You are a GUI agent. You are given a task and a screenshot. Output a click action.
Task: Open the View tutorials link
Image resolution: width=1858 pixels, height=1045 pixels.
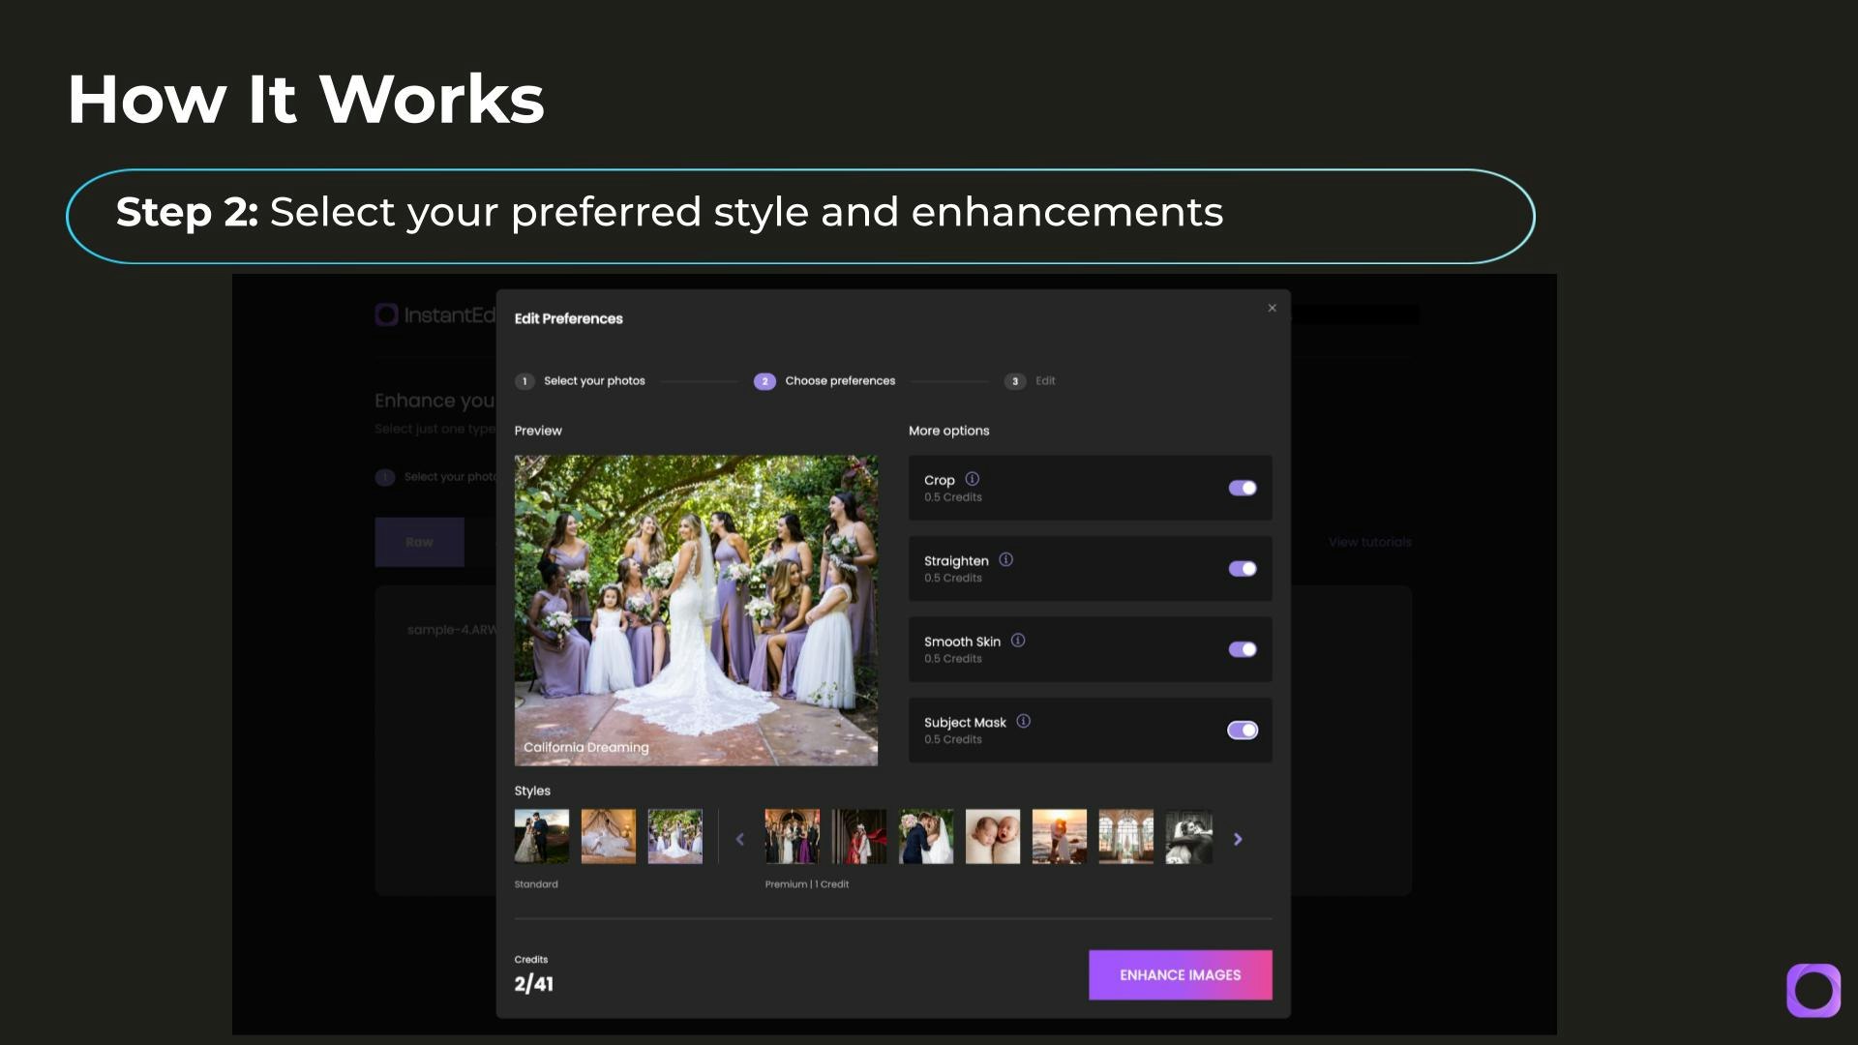click(1369, 542)
